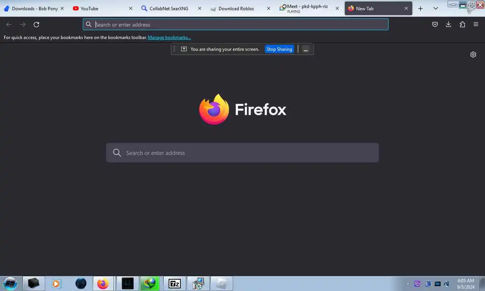Open the Downloads panel arrow icon
This screenshot has height=291, width=485.
[x=449, y=24]
